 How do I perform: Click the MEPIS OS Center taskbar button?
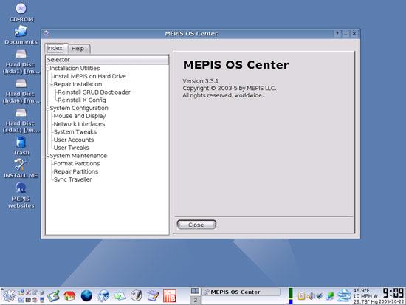241,292
